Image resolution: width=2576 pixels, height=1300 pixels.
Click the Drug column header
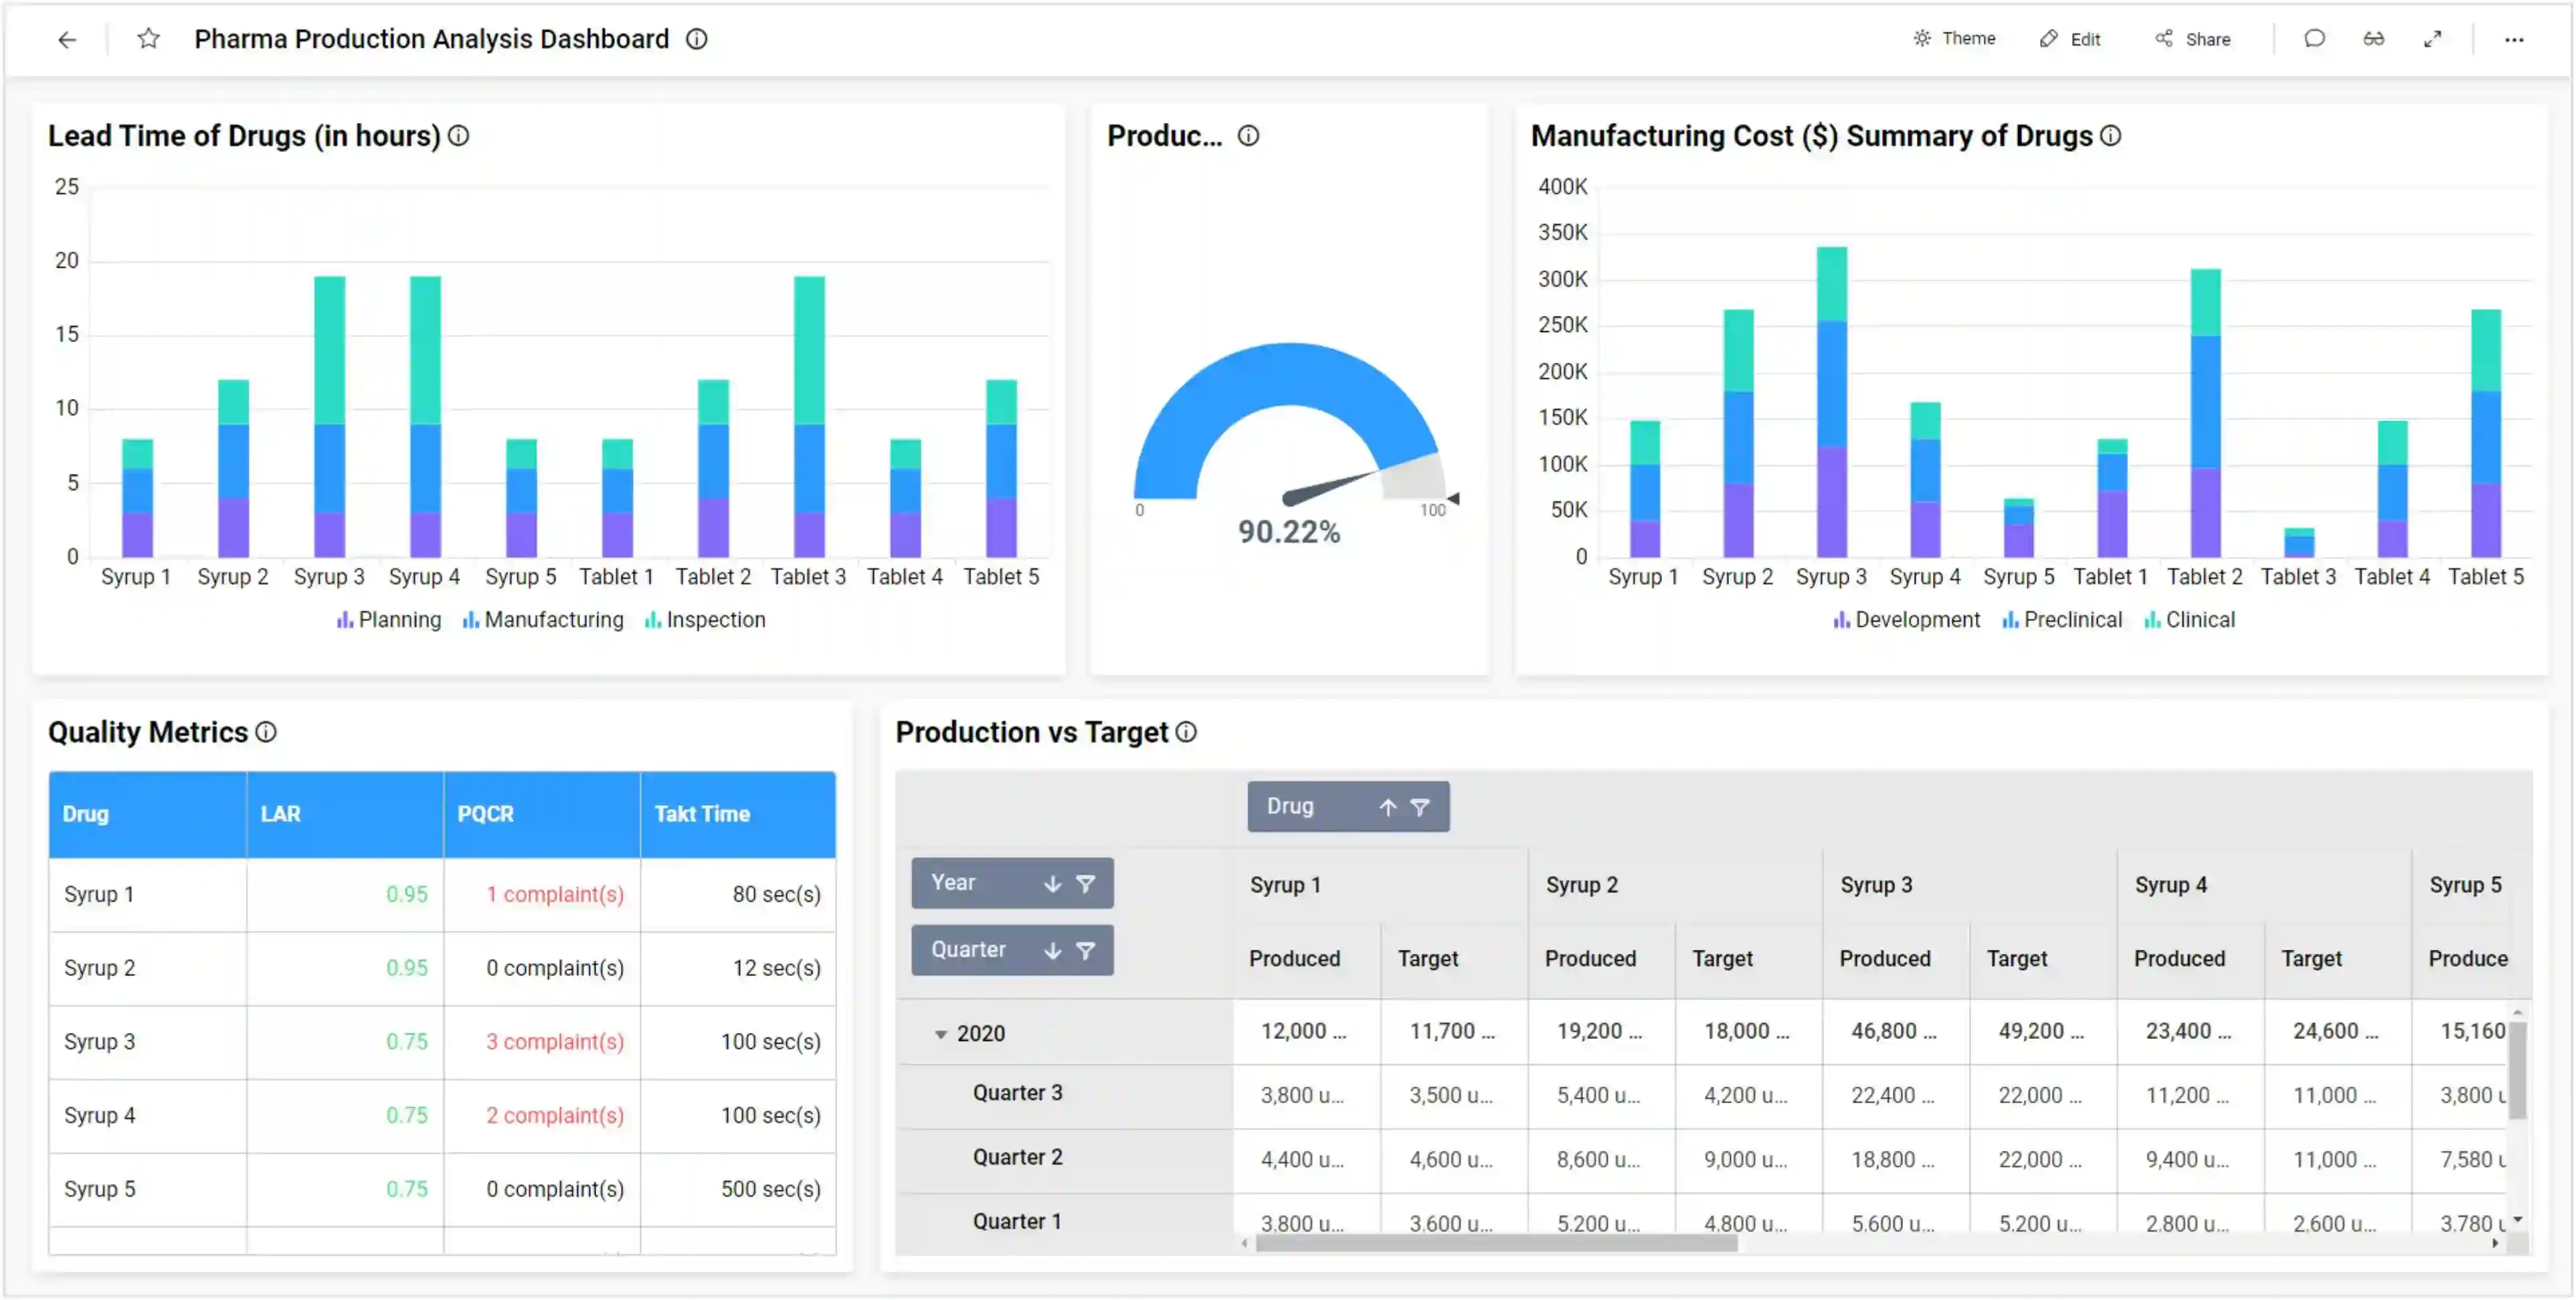tap(148, 815)
